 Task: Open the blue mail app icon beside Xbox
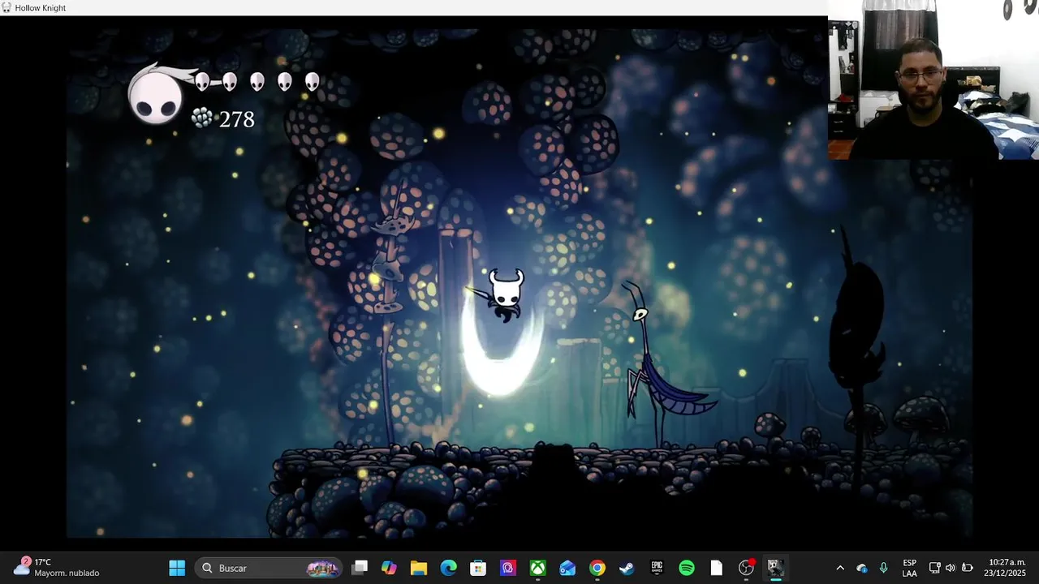567,568
